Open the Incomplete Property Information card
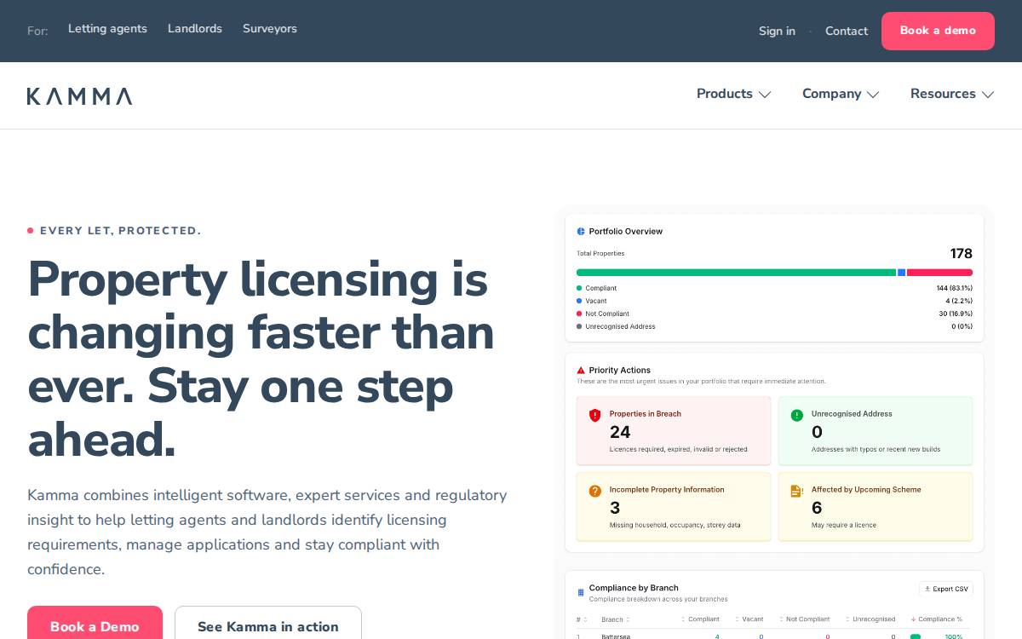Screen dimensions: 1022x639 pos(674,507)
